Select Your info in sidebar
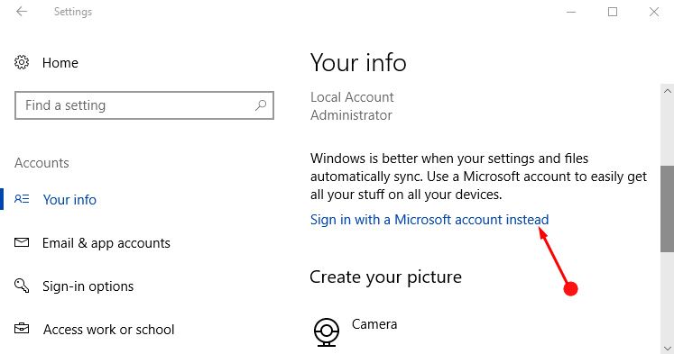The width and height of the screenshot is (674, 354). [69, 200]
